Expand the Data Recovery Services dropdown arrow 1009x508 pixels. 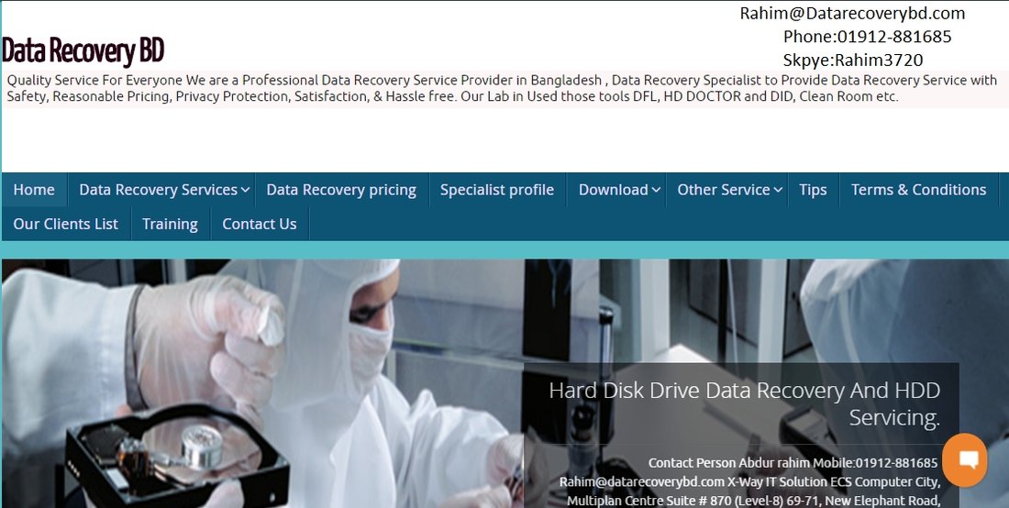[x=245, y=191]
